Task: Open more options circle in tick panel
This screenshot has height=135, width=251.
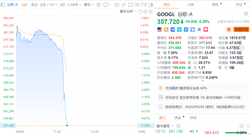Action: click(x=242, y=126)
